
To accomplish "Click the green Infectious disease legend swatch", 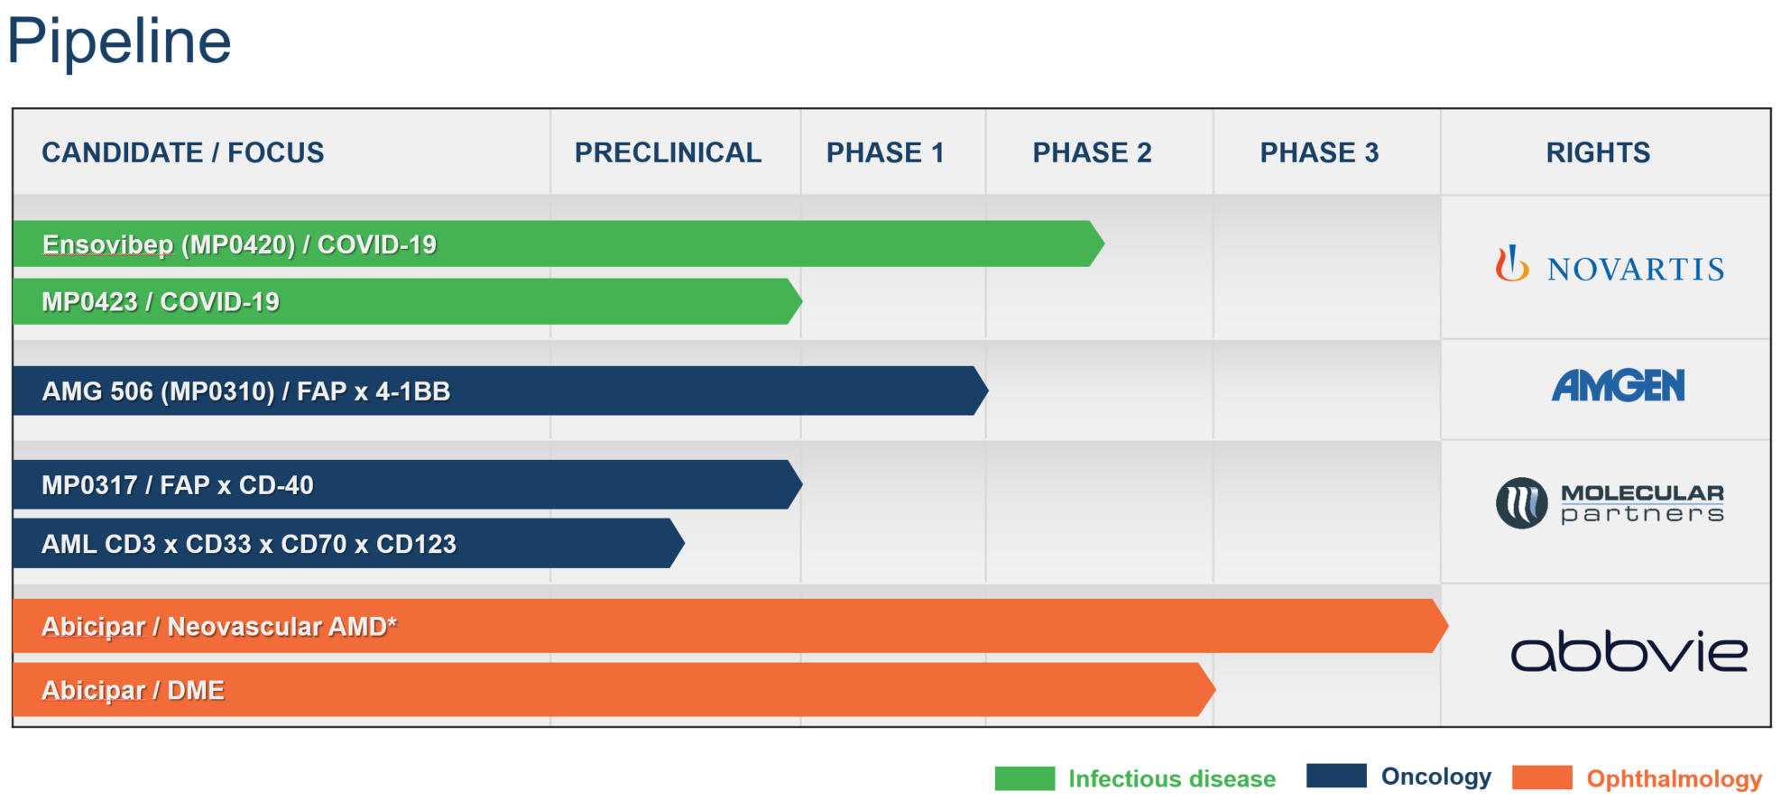I will pos(1024,778).
